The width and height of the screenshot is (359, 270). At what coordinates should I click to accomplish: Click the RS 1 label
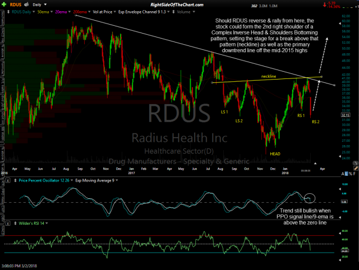[301, 115]
